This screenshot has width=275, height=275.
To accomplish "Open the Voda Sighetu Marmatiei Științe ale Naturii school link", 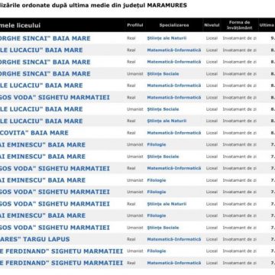I will tap(55, 204).
